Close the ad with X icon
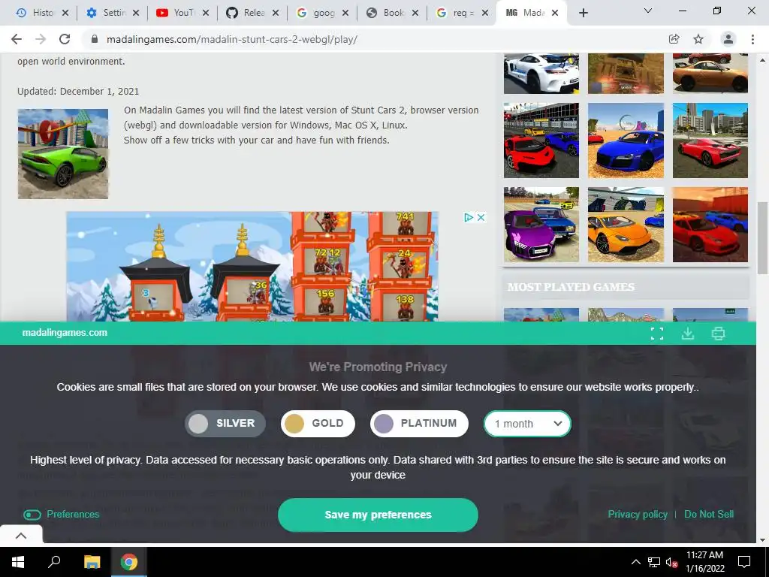Screen dimensions: 769x577 tap(481, 217)
